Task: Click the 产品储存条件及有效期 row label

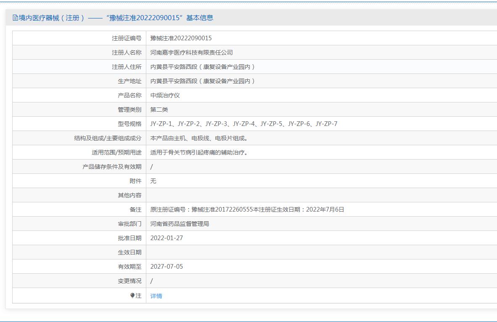Action: (x=112, y=167)
